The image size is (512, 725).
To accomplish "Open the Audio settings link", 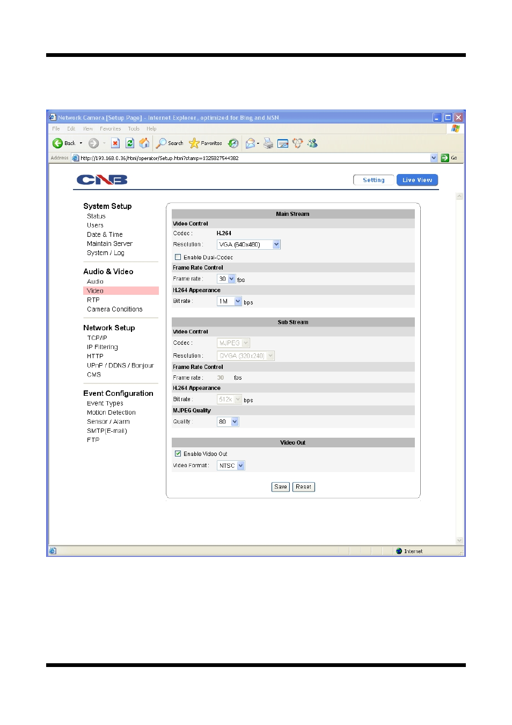I will 95,281.
